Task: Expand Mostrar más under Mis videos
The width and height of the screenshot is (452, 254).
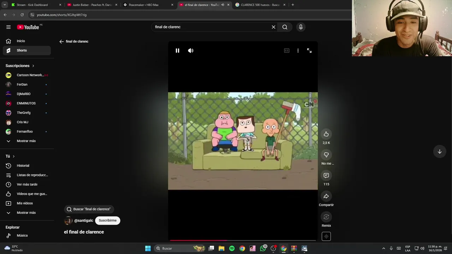Action: 27,213
